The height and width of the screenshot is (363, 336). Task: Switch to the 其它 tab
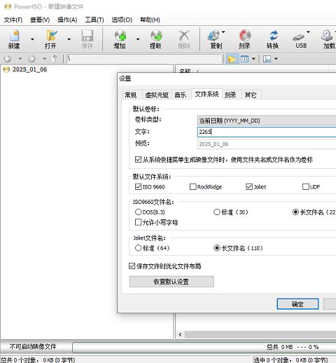point(251,95)
